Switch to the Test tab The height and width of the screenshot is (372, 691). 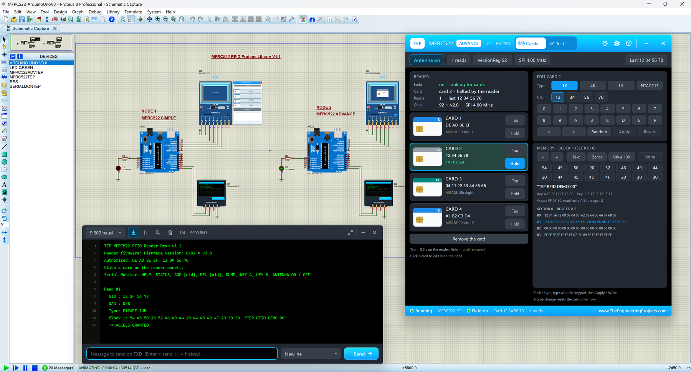pyautogui.click(x=557, y=43)
